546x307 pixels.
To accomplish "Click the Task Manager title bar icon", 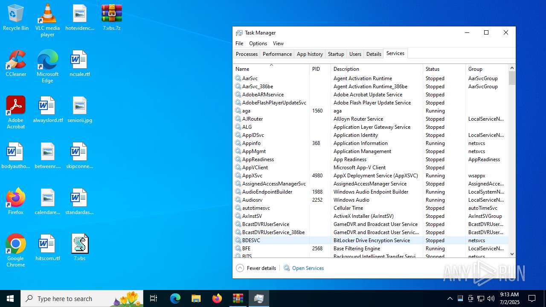I will tap(239, 33).
